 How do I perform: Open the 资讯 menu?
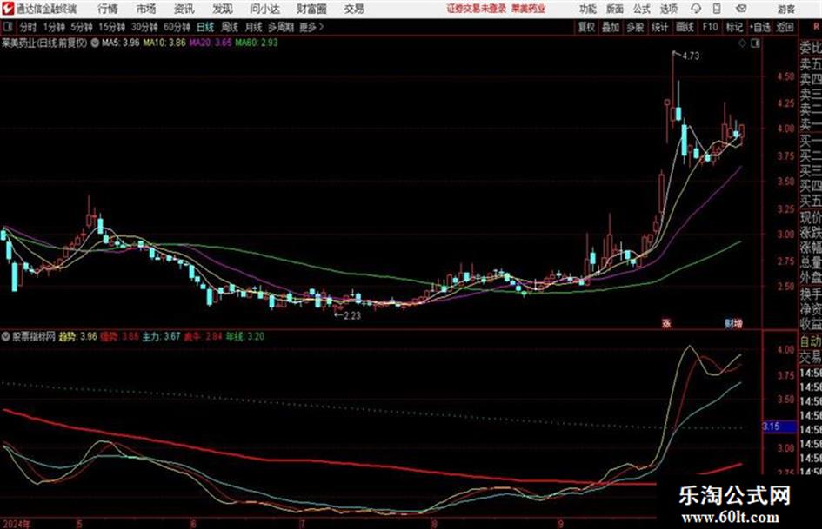[184, 9]
